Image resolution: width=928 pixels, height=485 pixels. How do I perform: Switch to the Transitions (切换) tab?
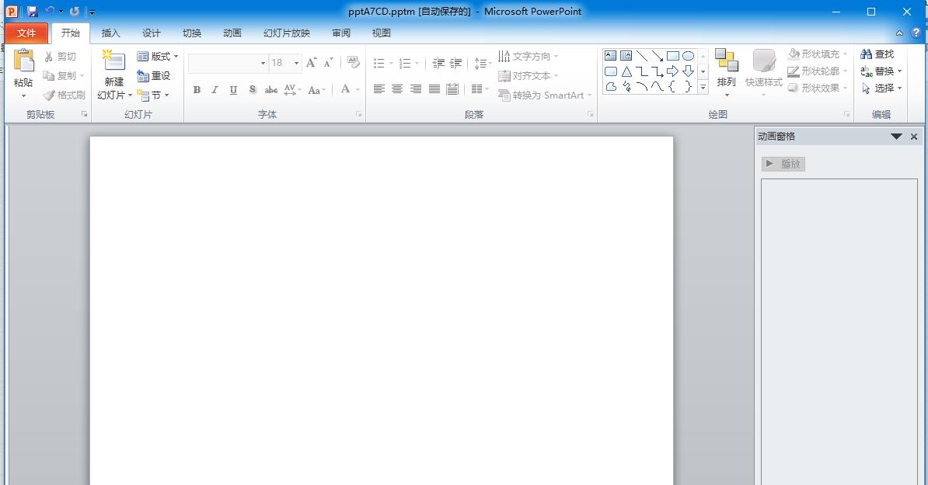click(192, 33)
